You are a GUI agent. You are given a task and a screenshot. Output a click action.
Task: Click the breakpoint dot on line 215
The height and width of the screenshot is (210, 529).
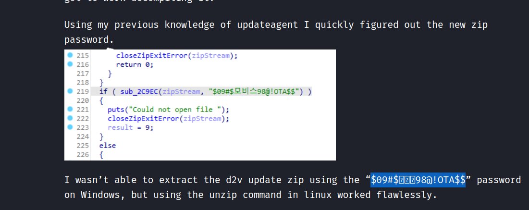click(70, 55)
